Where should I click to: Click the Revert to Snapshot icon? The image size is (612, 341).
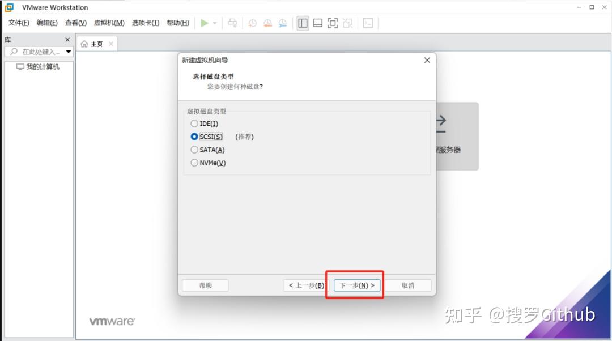point(267,23)
